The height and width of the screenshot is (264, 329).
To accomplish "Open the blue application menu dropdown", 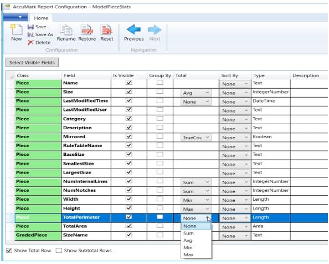I will pyautogui.click(x=16, y=17).
